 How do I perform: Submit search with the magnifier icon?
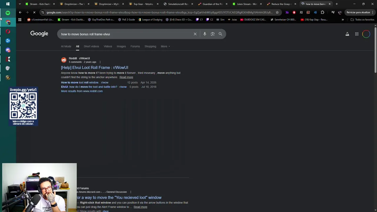coord(220,34)
